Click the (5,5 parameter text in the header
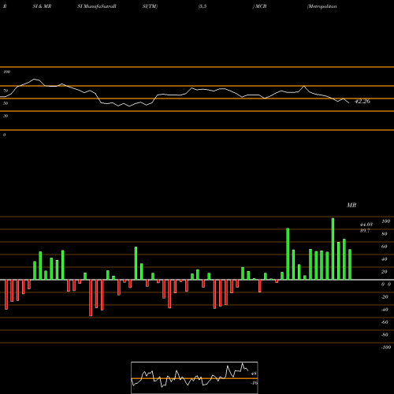This screenshot has width=394, height=394. [x=203, y=6]
